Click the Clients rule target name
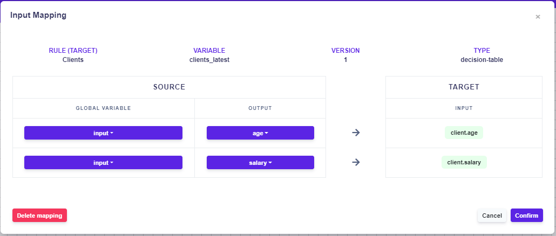 (73, 60)
